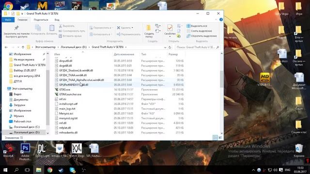Click the search field for this folder
Image resolution: width=310 pixels, height=174 pixels.
tap(198, 47)
